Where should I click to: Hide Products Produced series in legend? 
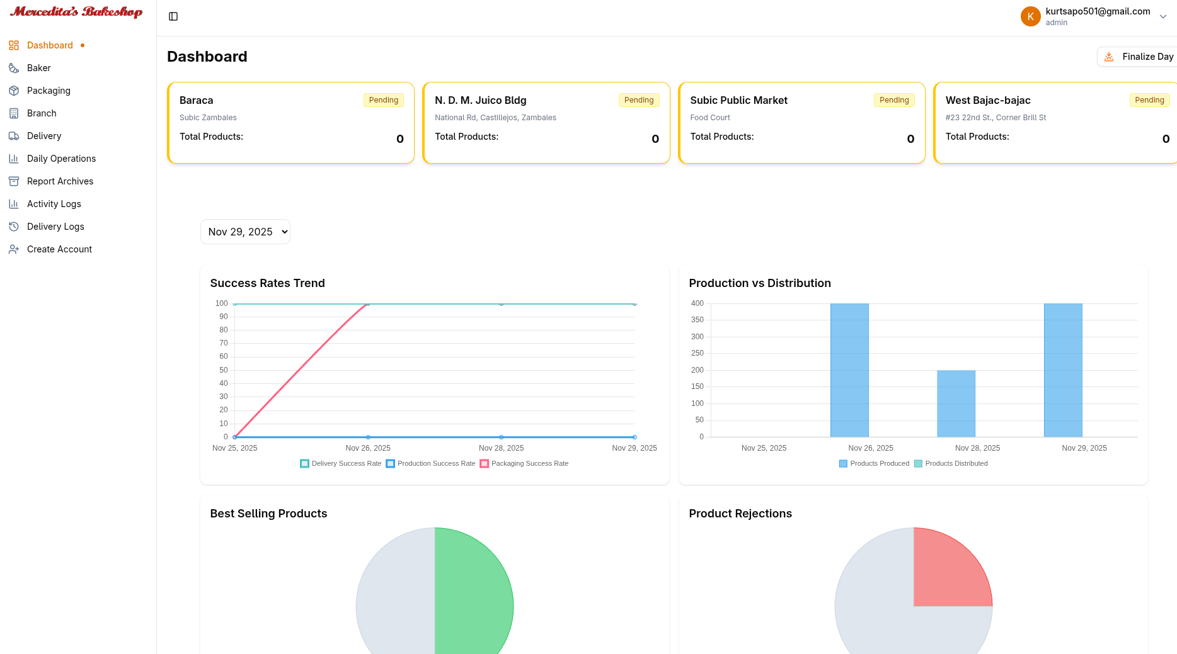click(874, 464)
